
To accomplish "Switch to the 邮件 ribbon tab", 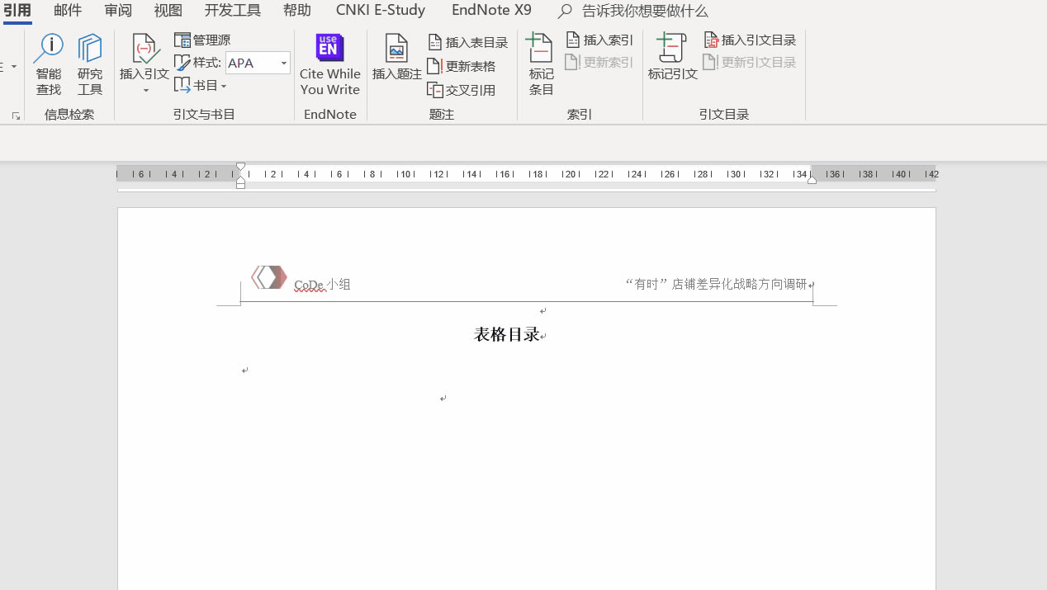I will click(67, 11).
